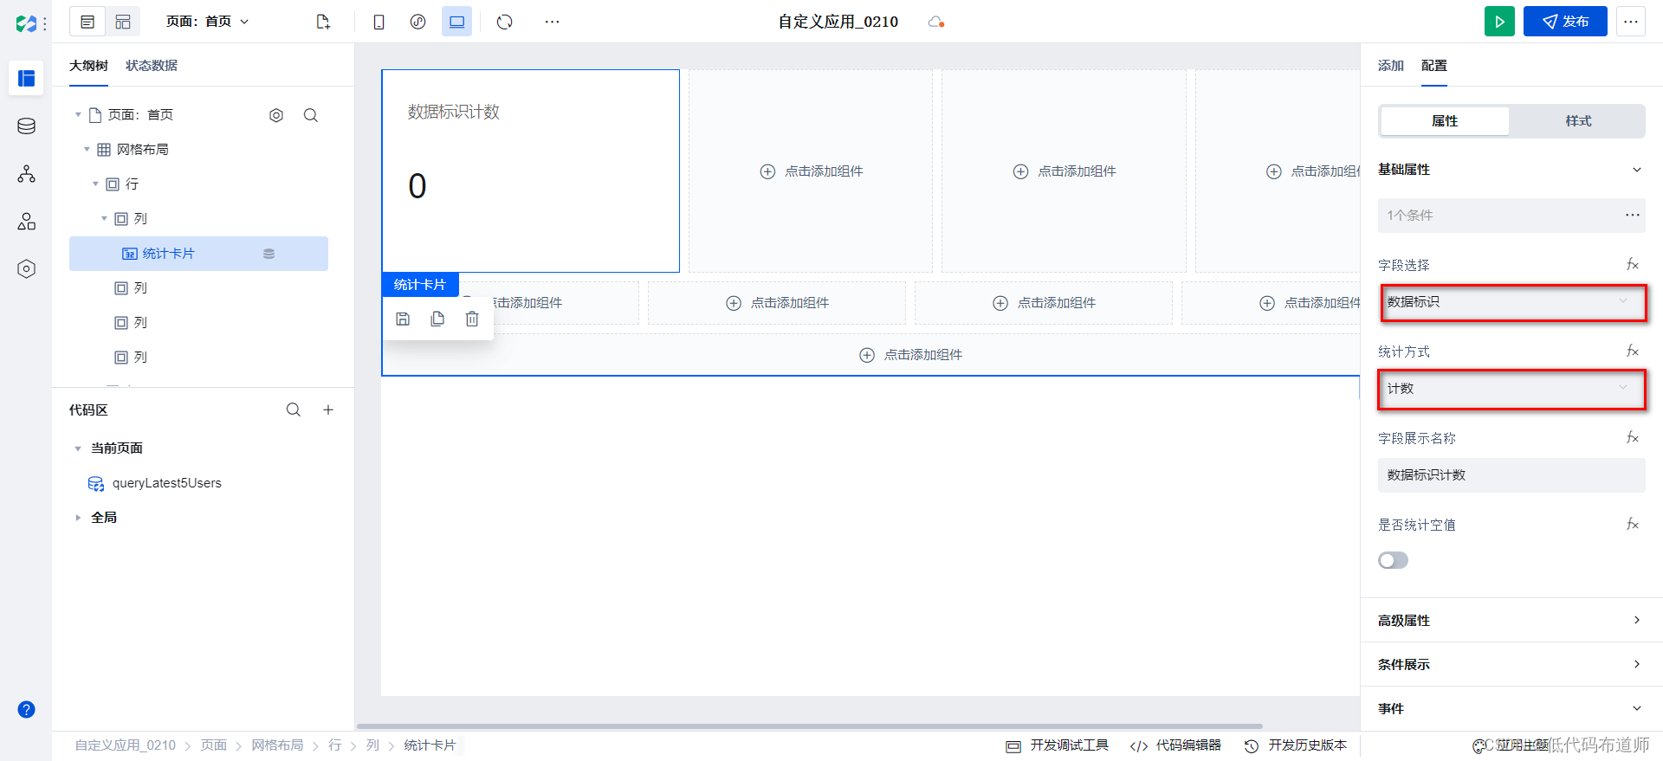Select mini program preview icon
Viewport: 1663px width, 761px height.
pos(417,22)
